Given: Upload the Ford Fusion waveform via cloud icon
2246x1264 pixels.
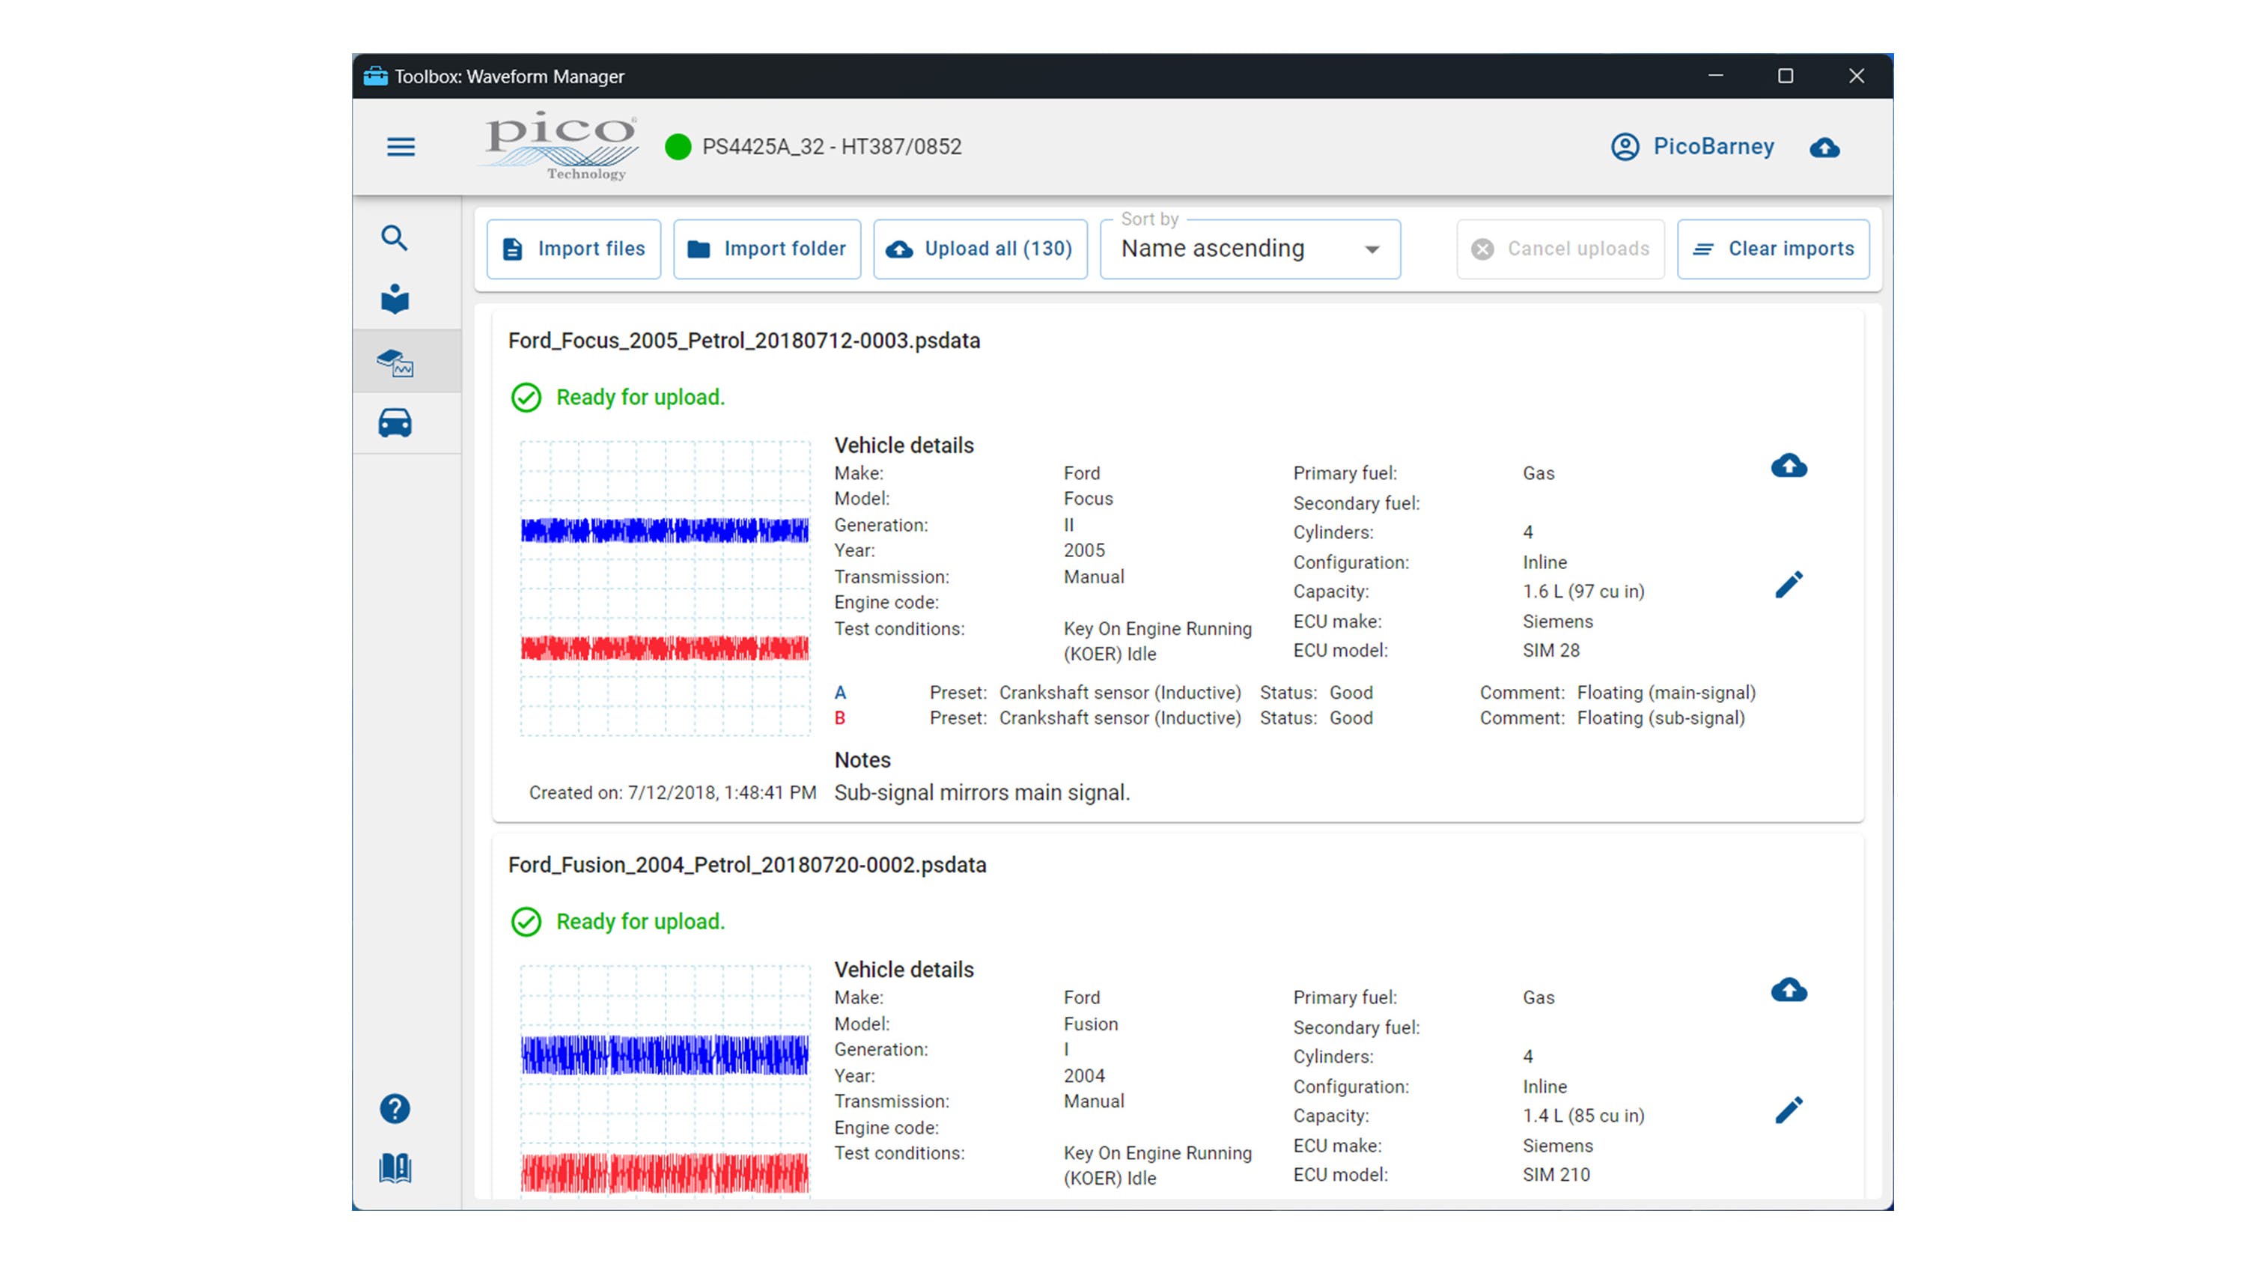Looking at the screenshot, I should pos(1789,991).
